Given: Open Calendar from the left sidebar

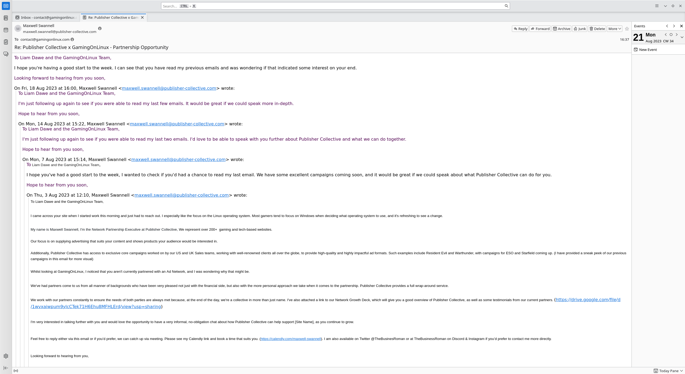Looking at the screenshot, I should 6,30.
